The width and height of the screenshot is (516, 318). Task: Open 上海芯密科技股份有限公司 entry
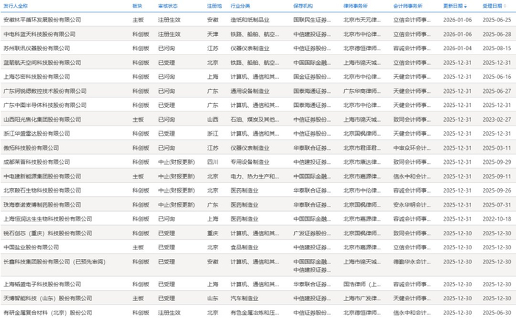37,77
